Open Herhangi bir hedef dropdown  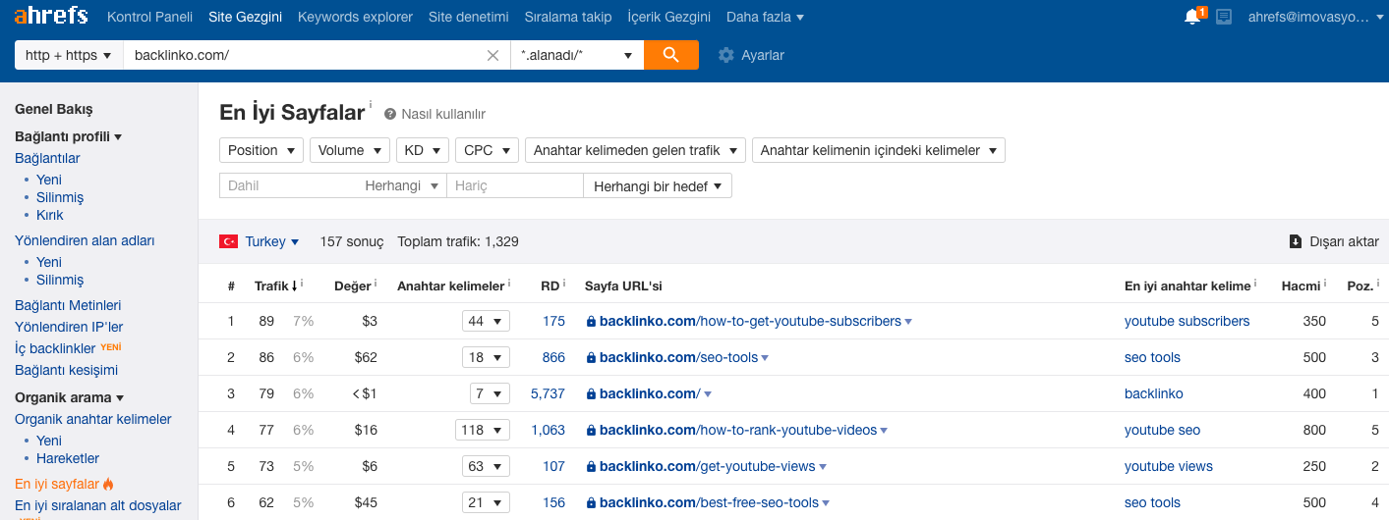[x=658, y=185]
